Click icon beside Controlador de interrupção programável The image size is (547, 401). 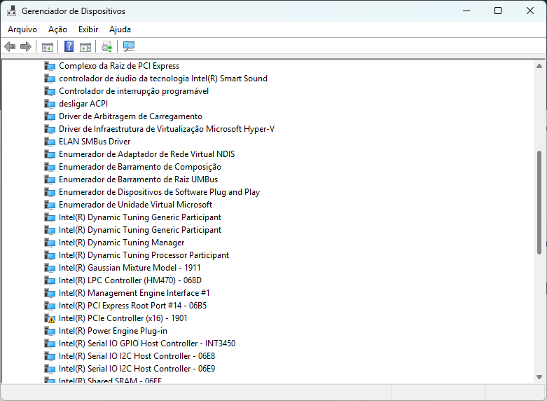(50, 92)
